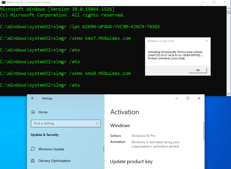Maximize the Command Prompt window
Viewport: 231px width, 169px height.
coord(214,2)
